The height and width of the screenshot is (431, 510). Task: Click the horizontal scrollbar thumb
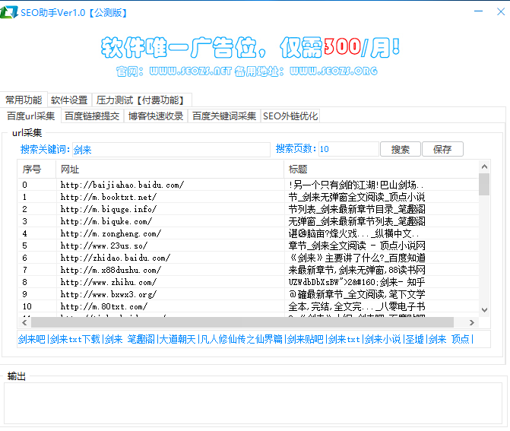[242, 322]
